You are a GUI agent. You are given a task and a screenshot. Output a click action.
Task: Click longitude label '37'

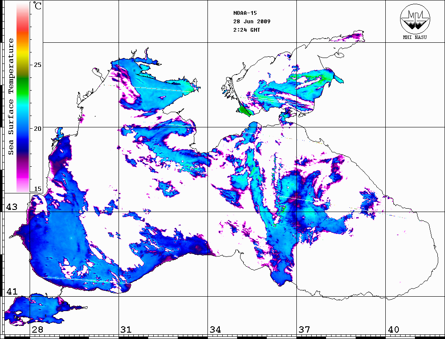[x=304, y=329]
